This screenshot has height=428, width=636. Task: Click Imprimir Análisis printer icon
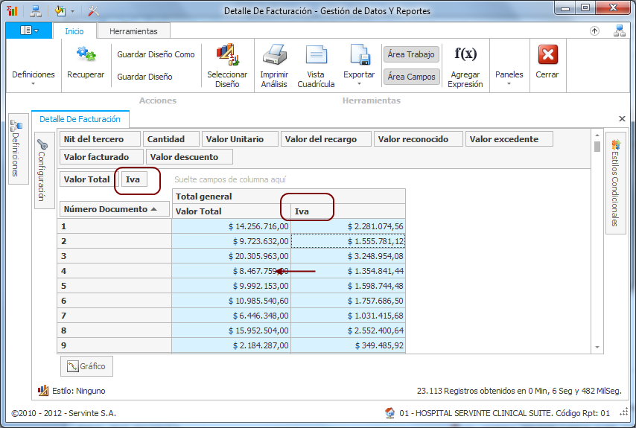click(274, 55)
